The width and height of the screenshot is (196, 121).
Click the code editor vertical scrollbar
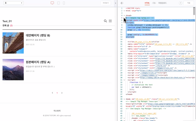point(194,11)
